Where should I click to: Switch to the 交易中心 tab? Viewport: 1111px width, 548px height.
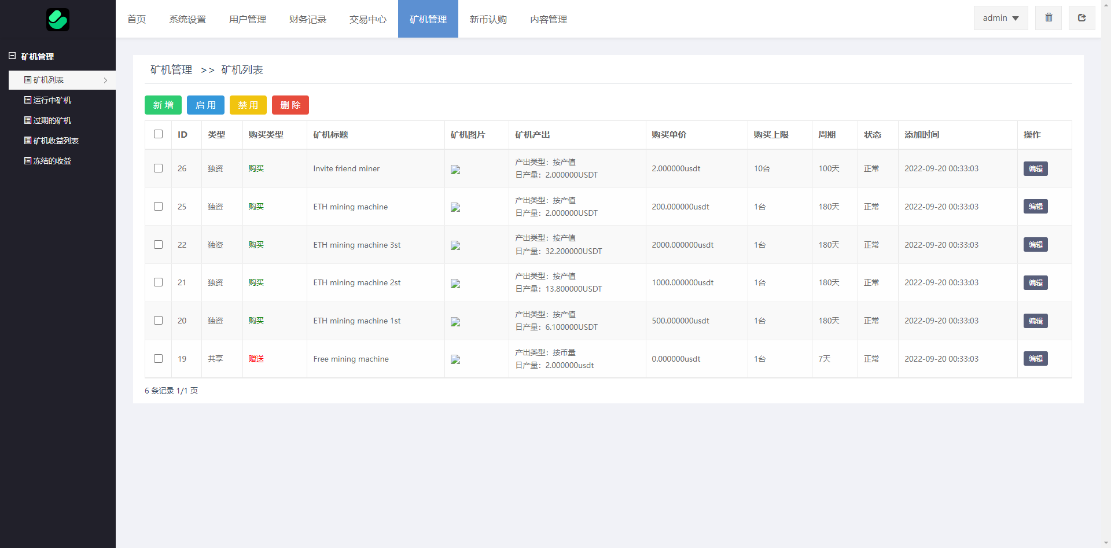(367, 19)
